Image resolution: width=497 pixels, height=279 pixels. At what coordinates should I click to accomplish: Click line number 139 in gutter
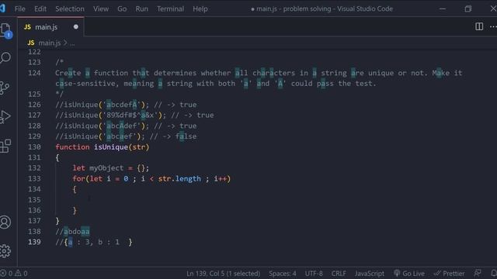(34, 242)
